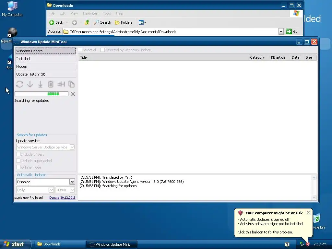
Task: Click the Up folder icon in Downloads
Action: pos(87,22)
